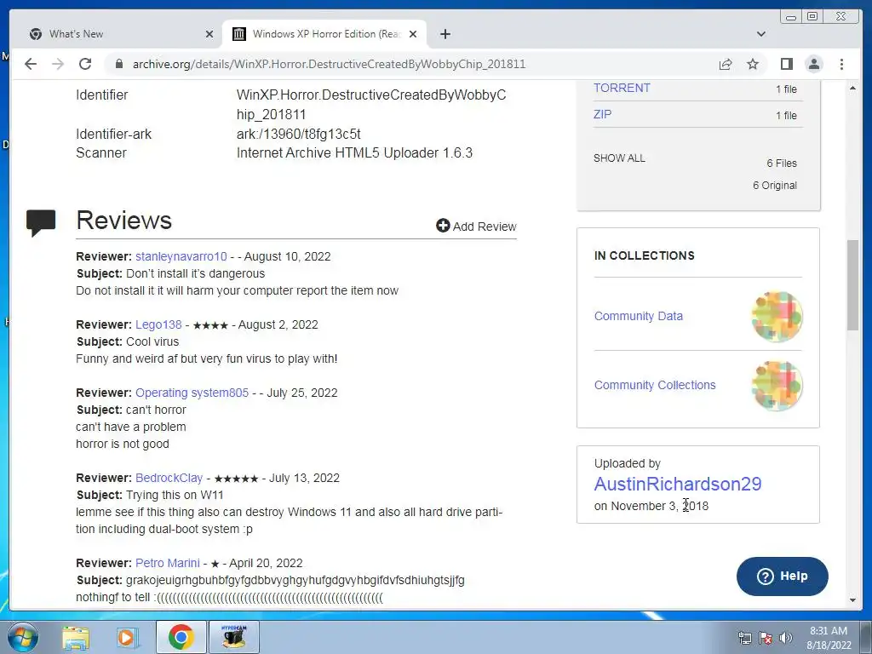Open reviewer Petro Marini profile
Viewport: 872px width, 654px height.
pyautogui.click(x=168, y=563)
